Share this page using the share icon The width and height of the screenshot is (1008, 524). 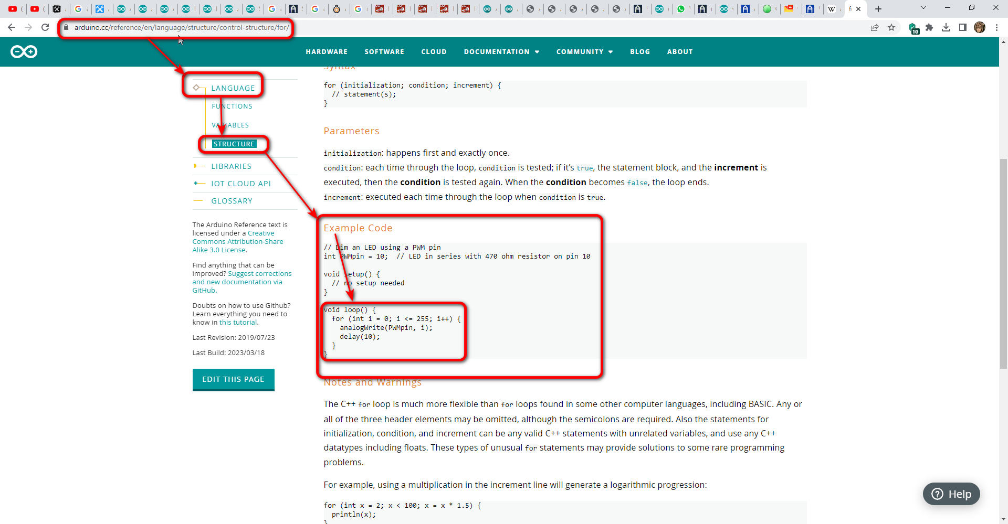tap(875, 27)
